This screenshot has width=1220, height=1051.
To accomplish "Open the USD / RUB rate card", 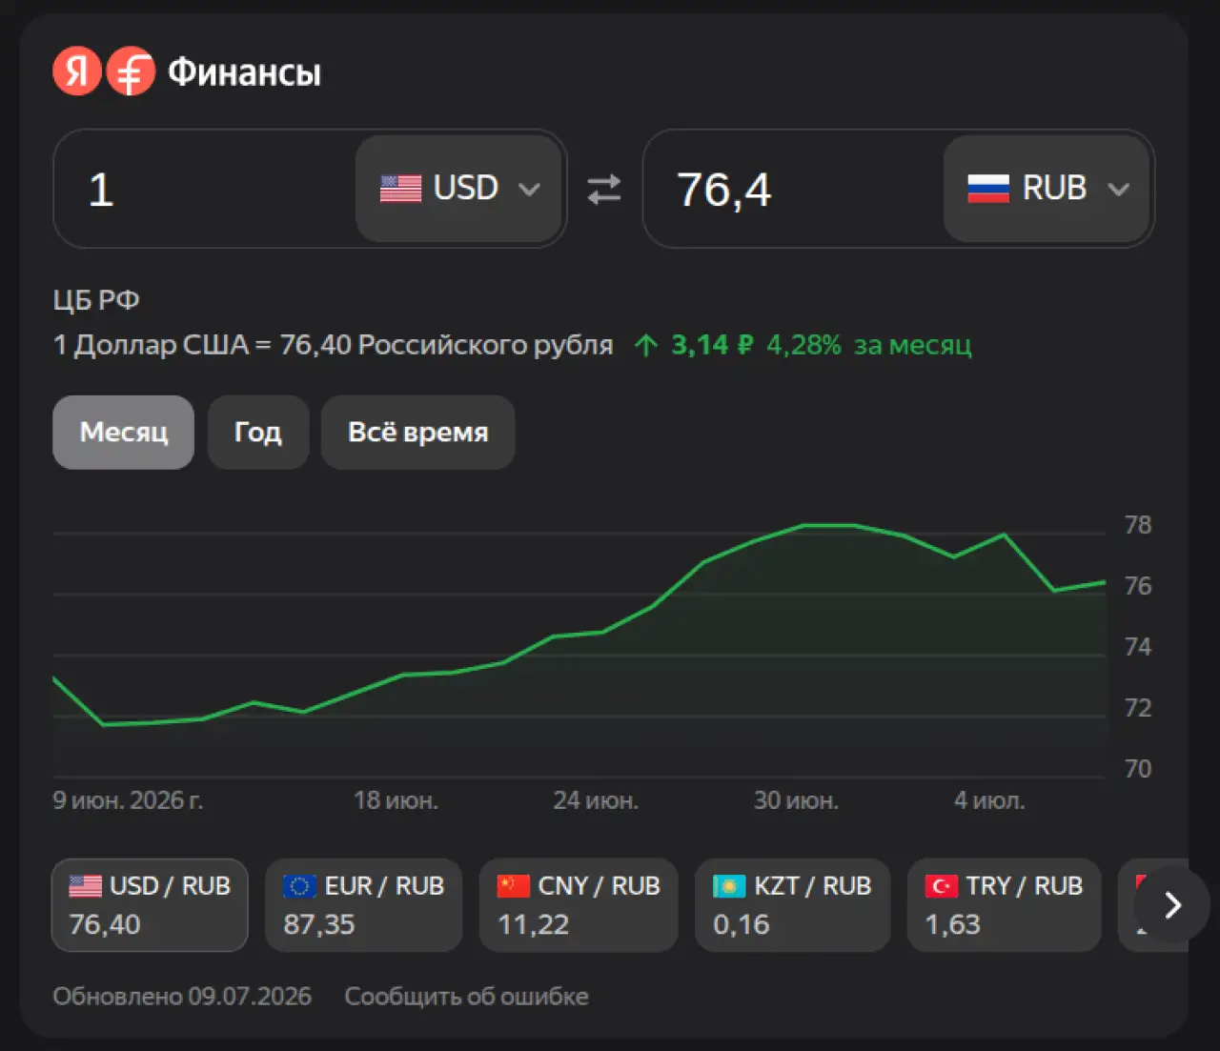I will (150, 905).
